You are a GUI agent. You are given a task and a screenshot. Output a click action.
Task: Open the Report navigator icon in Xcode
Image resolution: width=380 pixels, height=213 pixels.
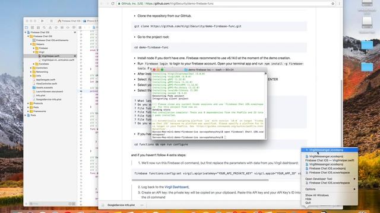[x=74, y=28]
